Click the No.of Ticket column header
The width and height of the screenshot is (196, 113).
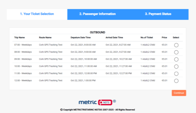coord(147,37)
